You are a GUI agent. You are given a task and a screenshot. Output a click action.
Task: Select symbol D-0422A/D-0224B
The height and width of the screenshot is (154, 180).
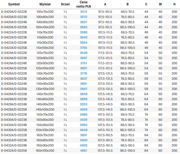(14, 43)
